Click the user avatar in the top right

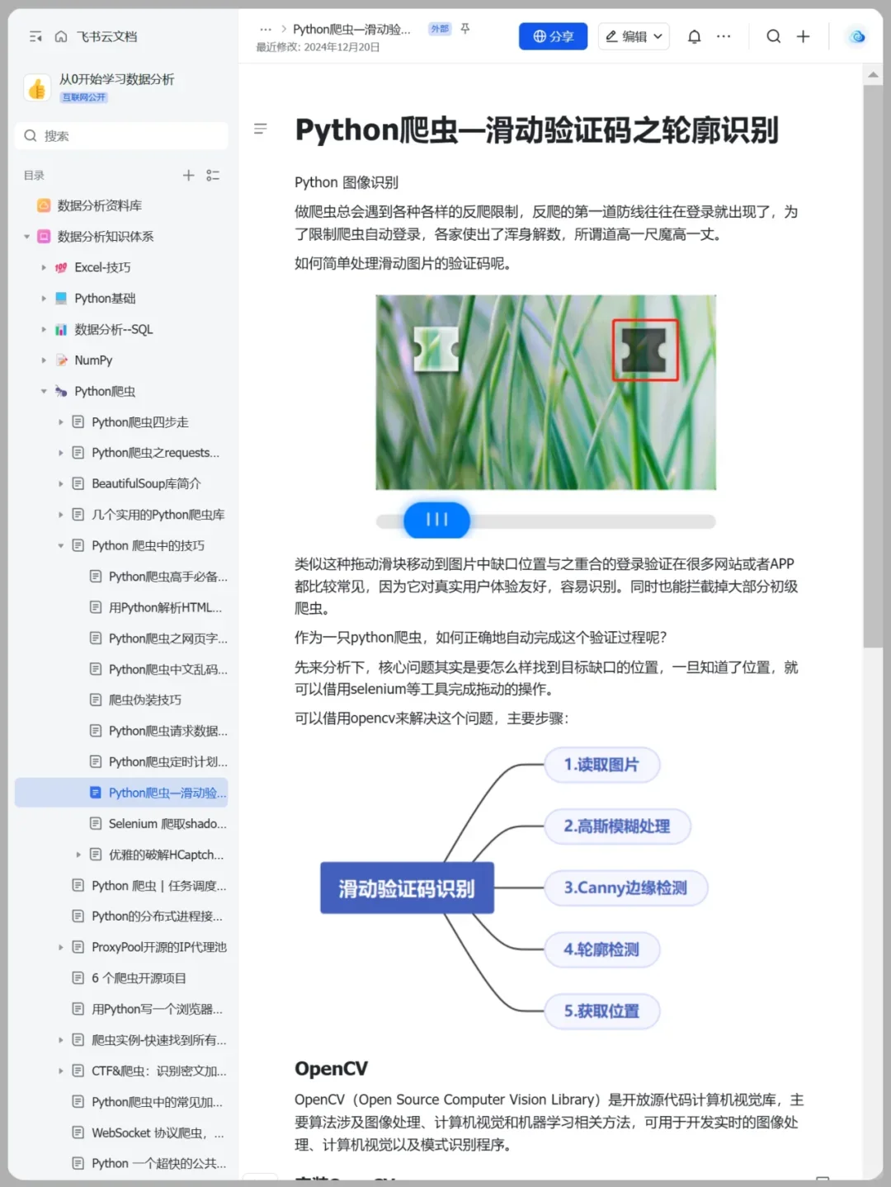coord(856,36)
